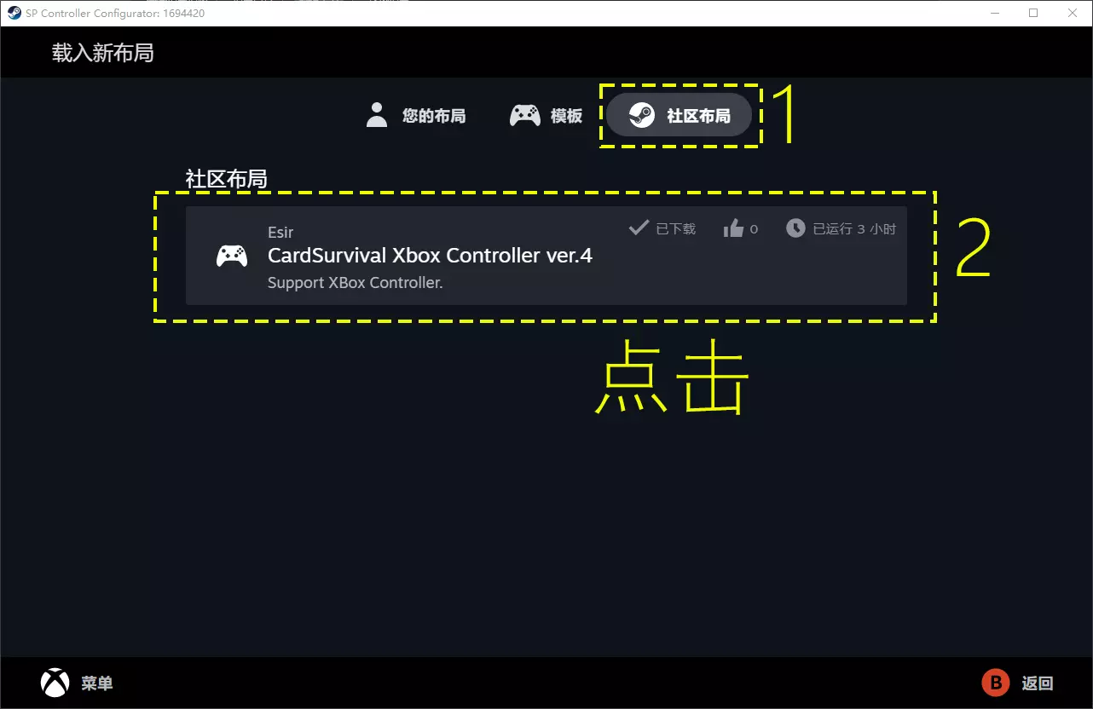1093x709 pixels.
Task: Click the 社区布局 section heading
Action: (x=227, y=179)
